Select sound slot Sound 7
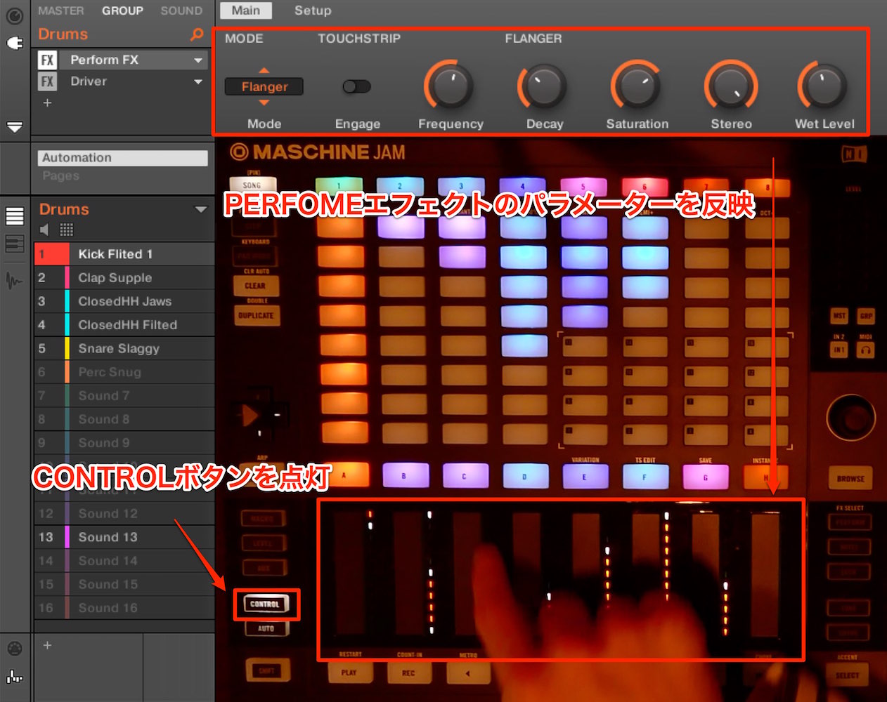887x702 pixels. (x=124, y=396)
